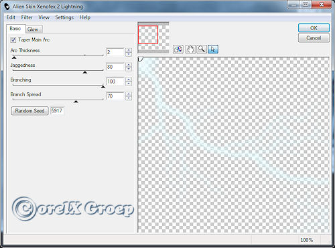Click the Jaggedness slider handle

tap(85, 72)
